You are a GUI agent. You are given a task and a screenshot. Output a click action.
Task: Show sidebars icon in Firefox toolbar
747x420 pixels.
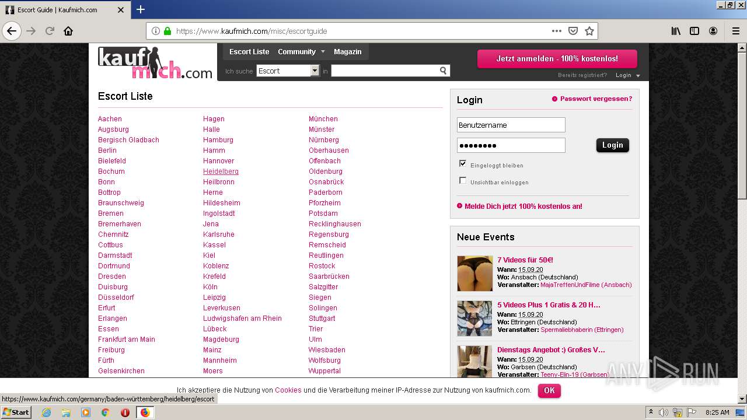(694, 31)
